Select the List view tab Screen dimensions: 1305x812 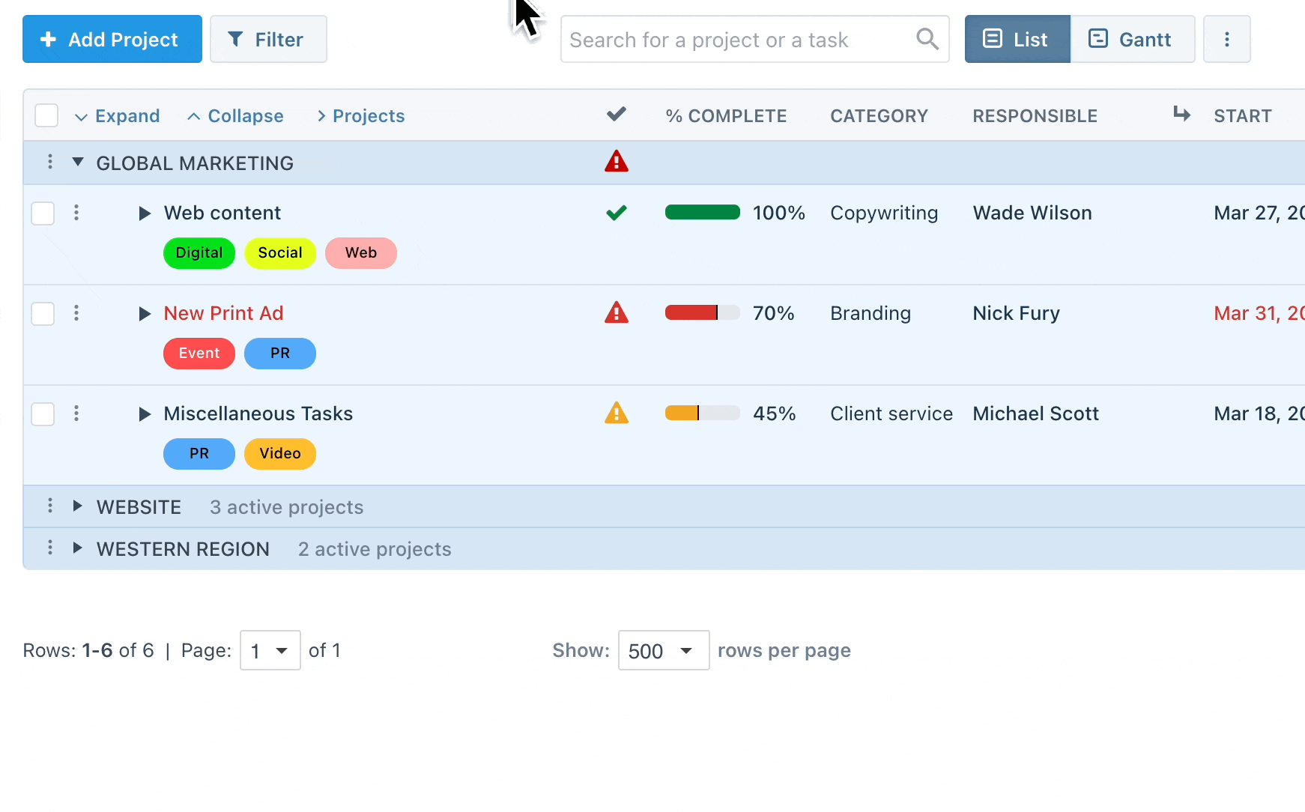(x=1017, y=39)
